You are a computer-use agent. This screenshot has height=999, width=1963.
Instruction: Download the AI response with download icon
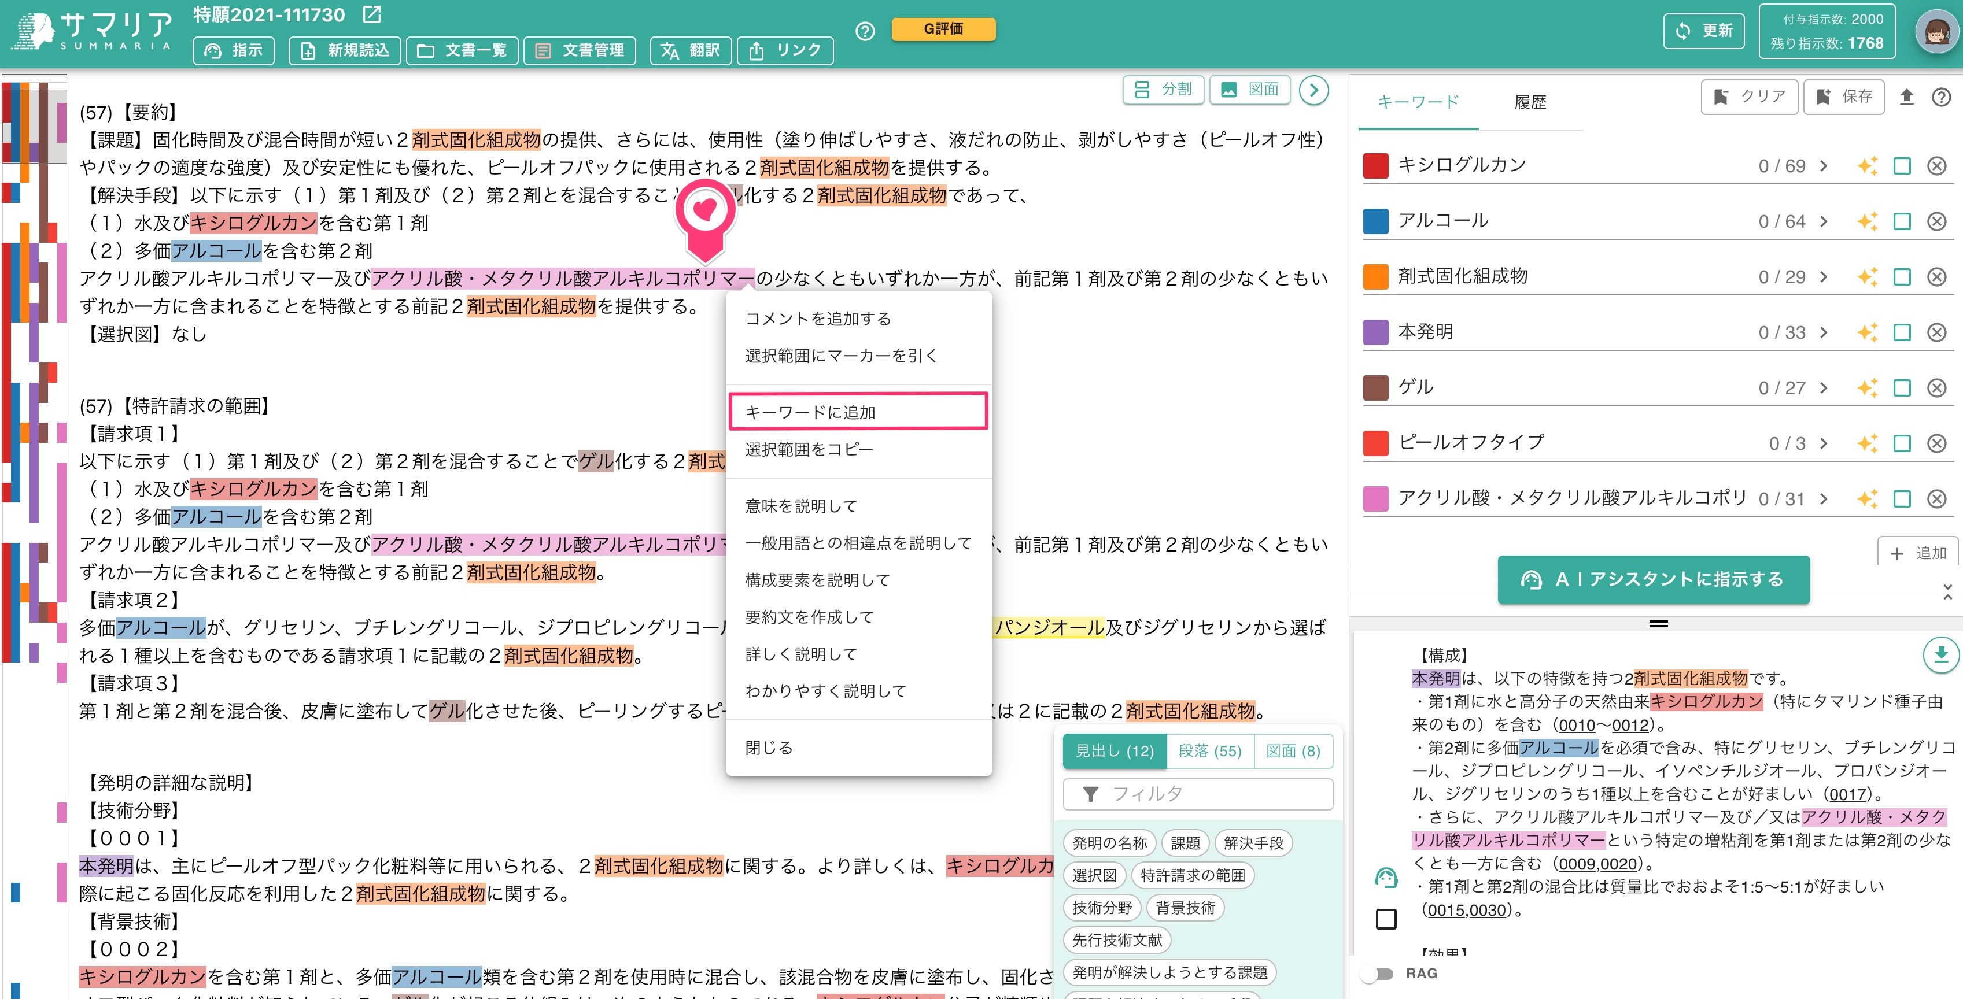[x=1941, y=655]
